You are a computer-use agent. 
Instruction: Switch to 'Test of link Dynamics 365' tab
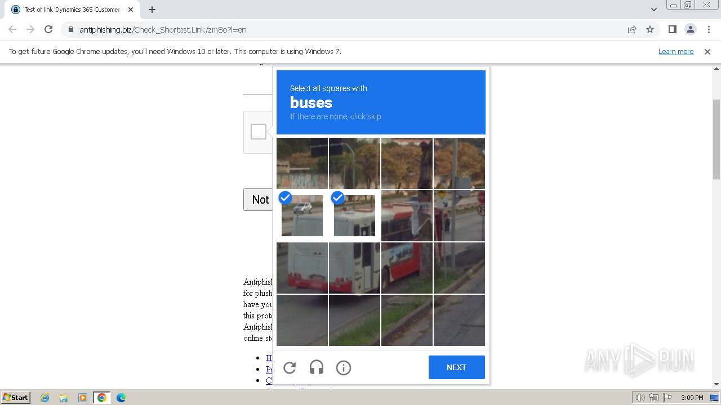click(x=72, y=10)
